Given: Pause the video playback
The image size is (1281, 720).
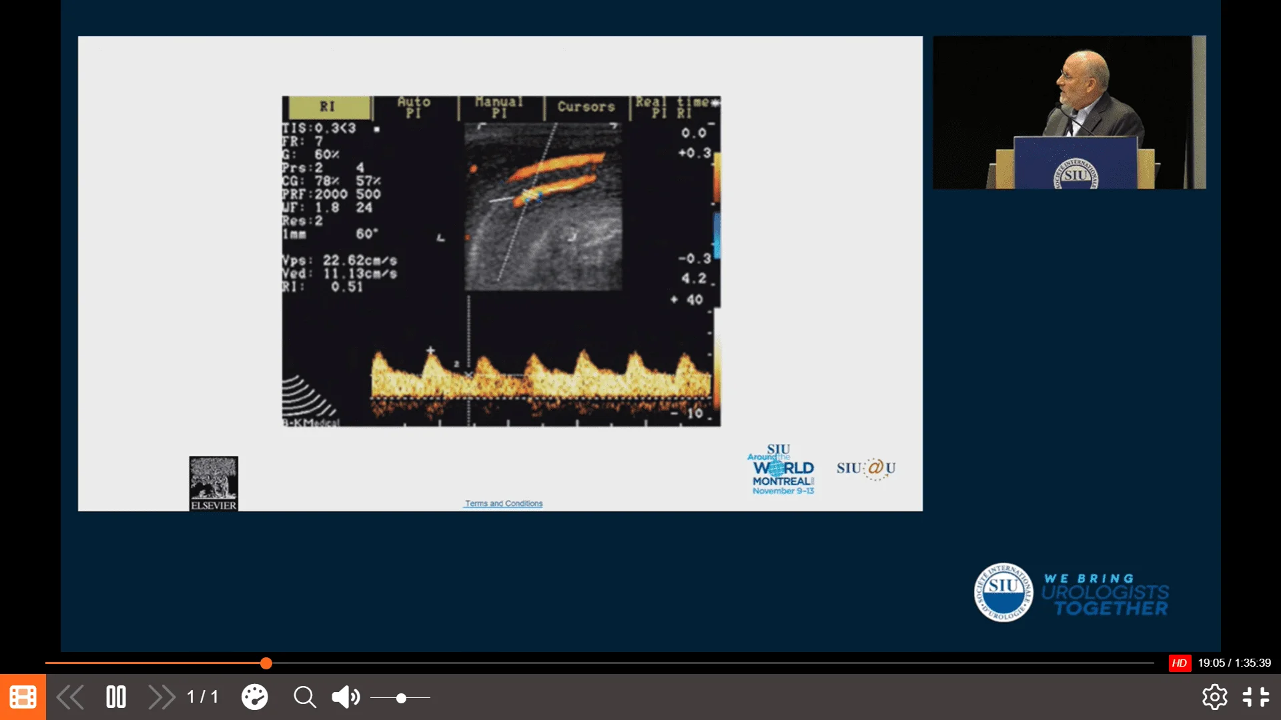Looking at the screenshot, I should (116, 697).
